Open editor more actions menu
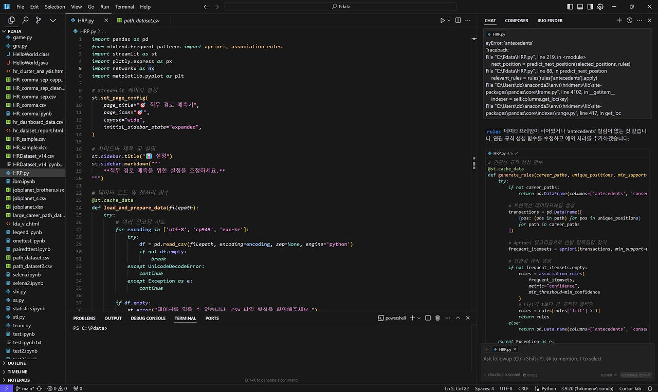The image size is (658, 392). [469, 21]
